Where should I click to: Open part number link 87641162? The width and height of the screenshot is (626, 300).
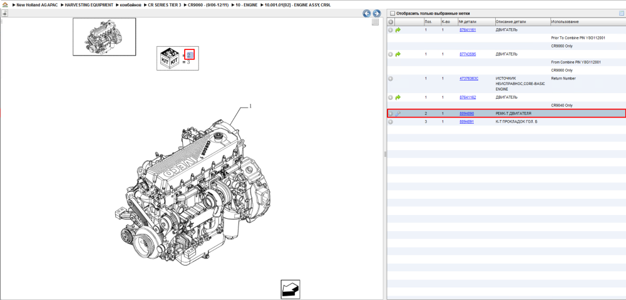coord(468,97)
